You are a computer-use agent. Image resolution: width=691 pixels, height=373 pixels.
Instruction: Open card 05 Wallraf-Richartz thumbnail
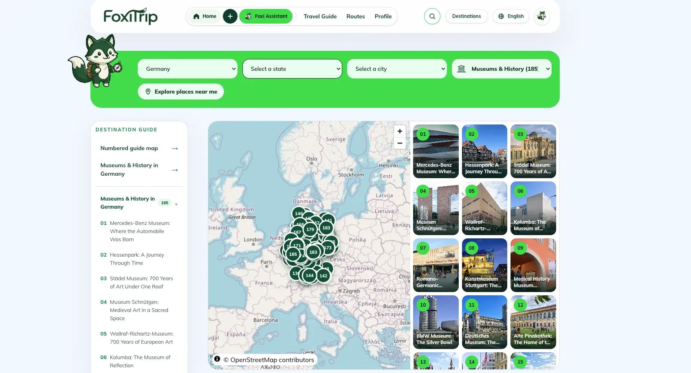484,208
